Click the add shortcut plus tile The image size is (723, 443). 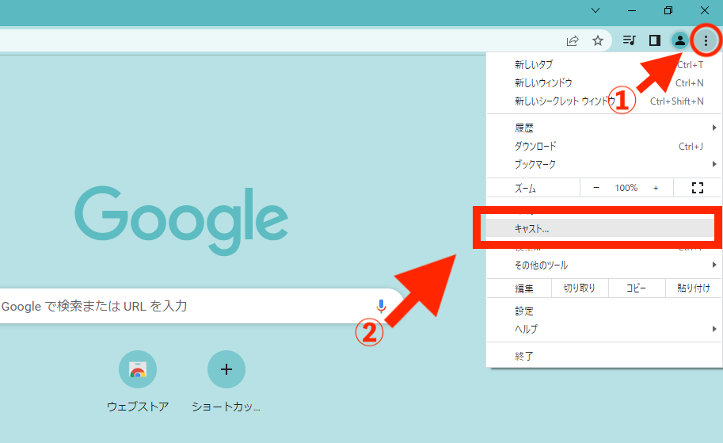click(x=226, y=380)
